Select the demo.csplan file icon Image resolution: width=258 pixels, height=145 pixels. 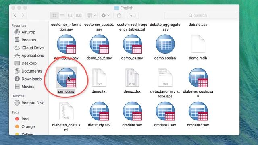pos(165,44)
